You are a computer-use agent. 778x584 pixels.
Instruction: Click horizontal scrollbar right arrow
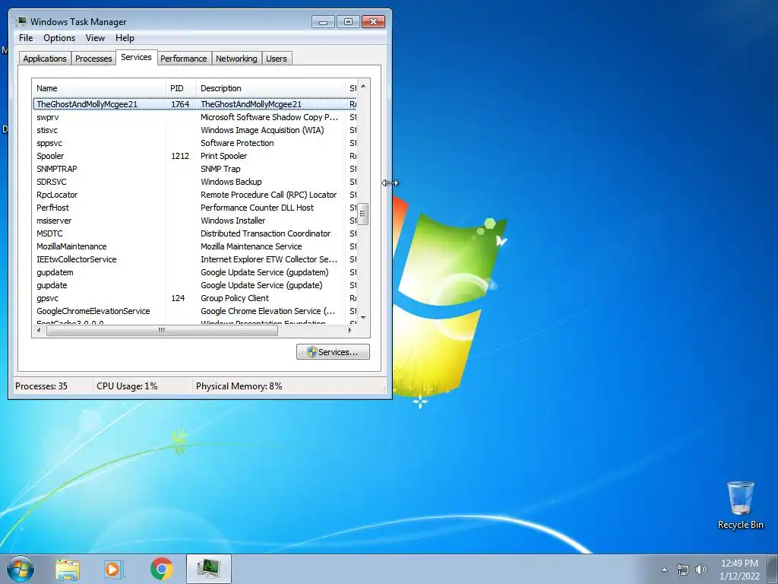[x=350, y=330]
